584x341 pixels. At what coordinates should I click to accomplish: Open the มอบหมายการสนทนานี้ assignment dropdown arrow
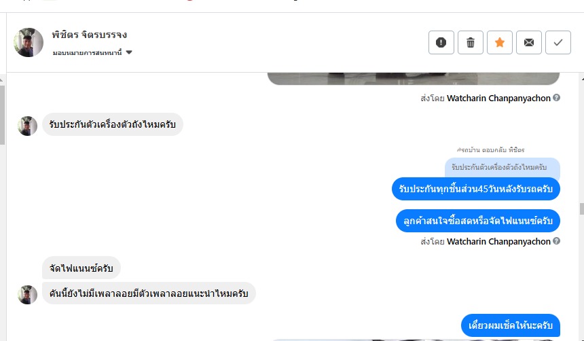(129, 52)
